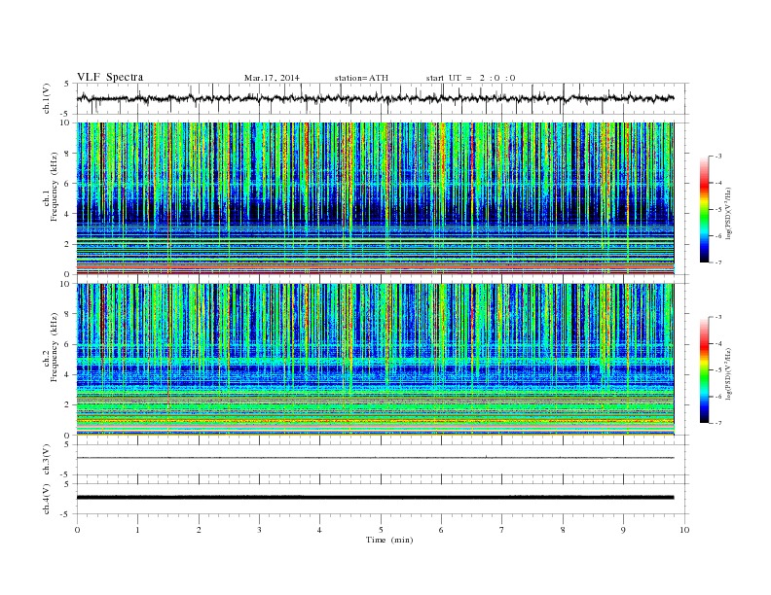
Task: Click time axis tick label "3"
Action: coord(259,530)
